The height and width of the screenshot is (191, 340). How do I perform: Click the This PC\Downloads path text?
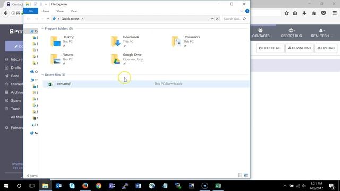168,84
